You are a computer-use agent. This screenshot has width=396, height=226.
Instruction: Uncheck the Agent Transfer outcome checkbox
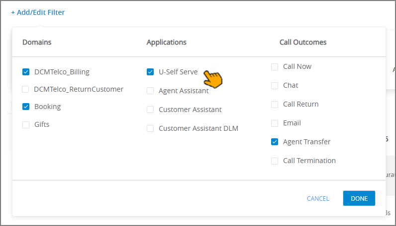(275, 142)
